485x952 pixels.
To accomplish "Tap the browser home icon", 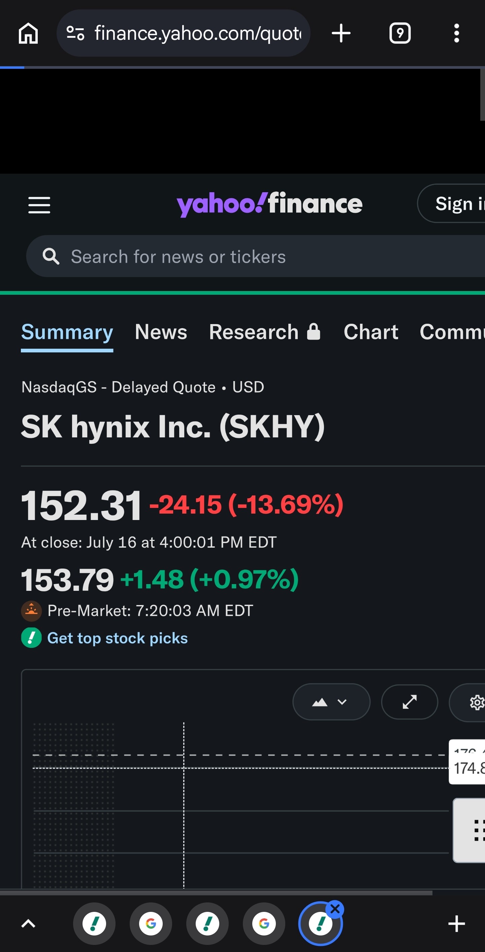I will tap(28, 33).
